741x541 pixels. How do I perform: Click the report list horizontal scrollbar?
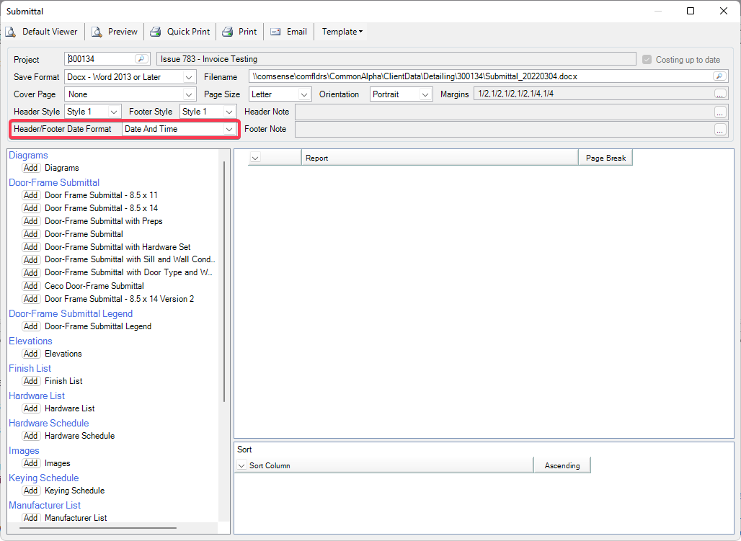pyautogui.click(x=97, y=529)
